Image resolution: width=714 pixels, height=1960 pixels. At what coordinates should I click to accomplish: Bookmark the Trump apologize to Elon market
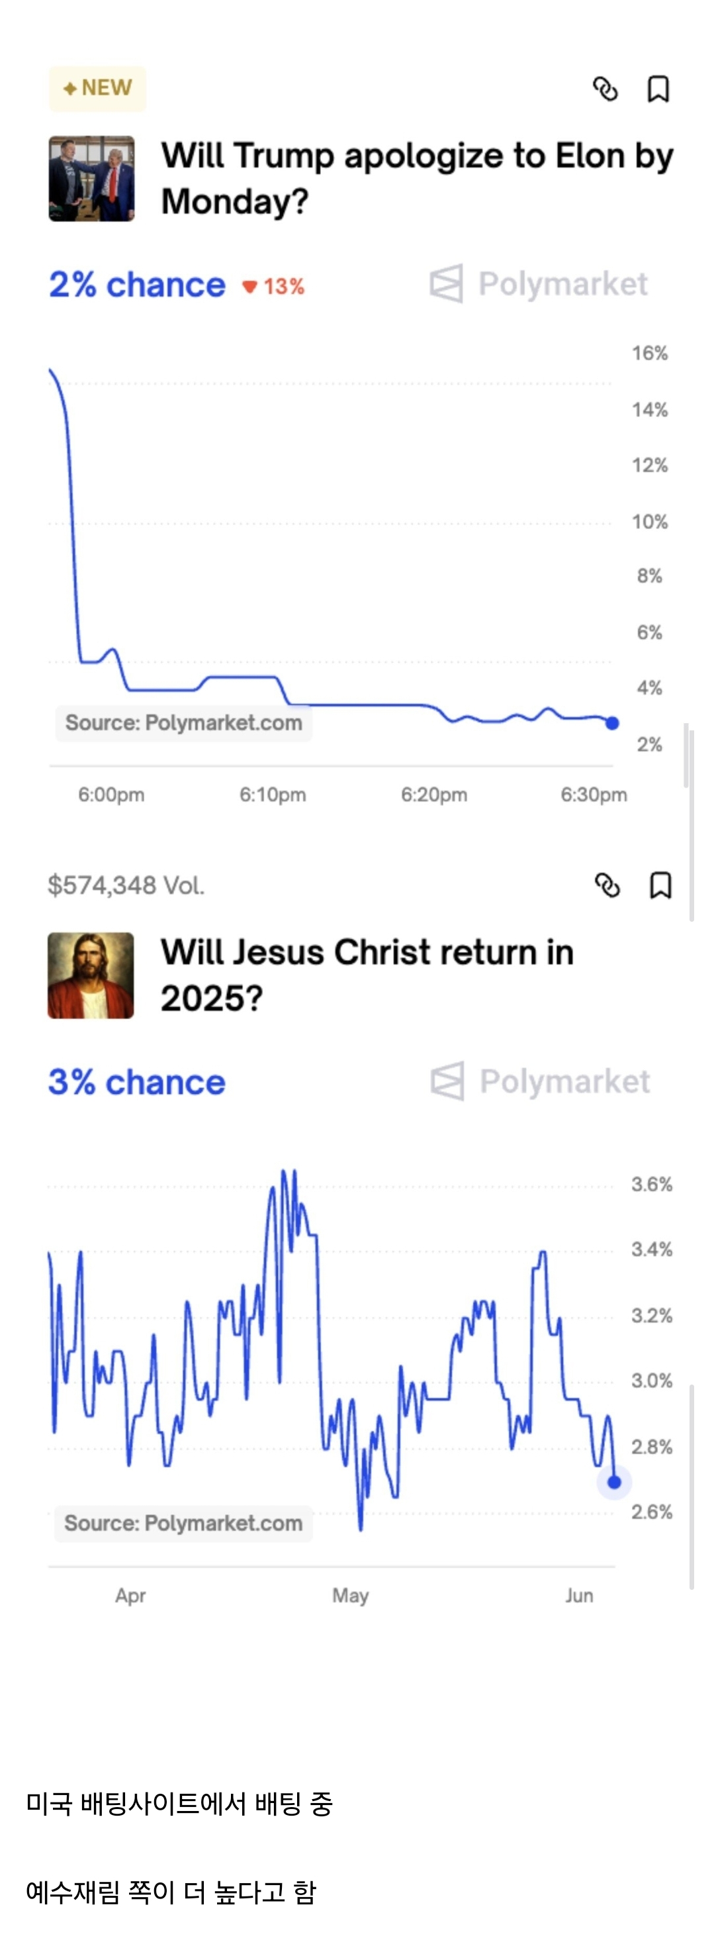coord(658,89)
